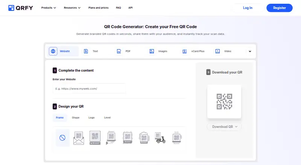
Task: Click the Log In button
Action: tap(248, 8)
